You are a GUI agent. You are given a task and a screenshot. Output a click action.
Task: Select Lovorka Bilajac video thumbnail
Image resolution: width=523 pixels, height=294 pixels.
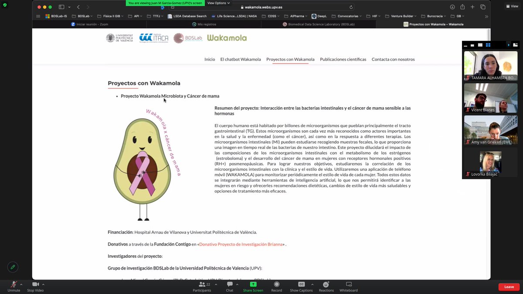pyautogui.click(x=491, y=162)
